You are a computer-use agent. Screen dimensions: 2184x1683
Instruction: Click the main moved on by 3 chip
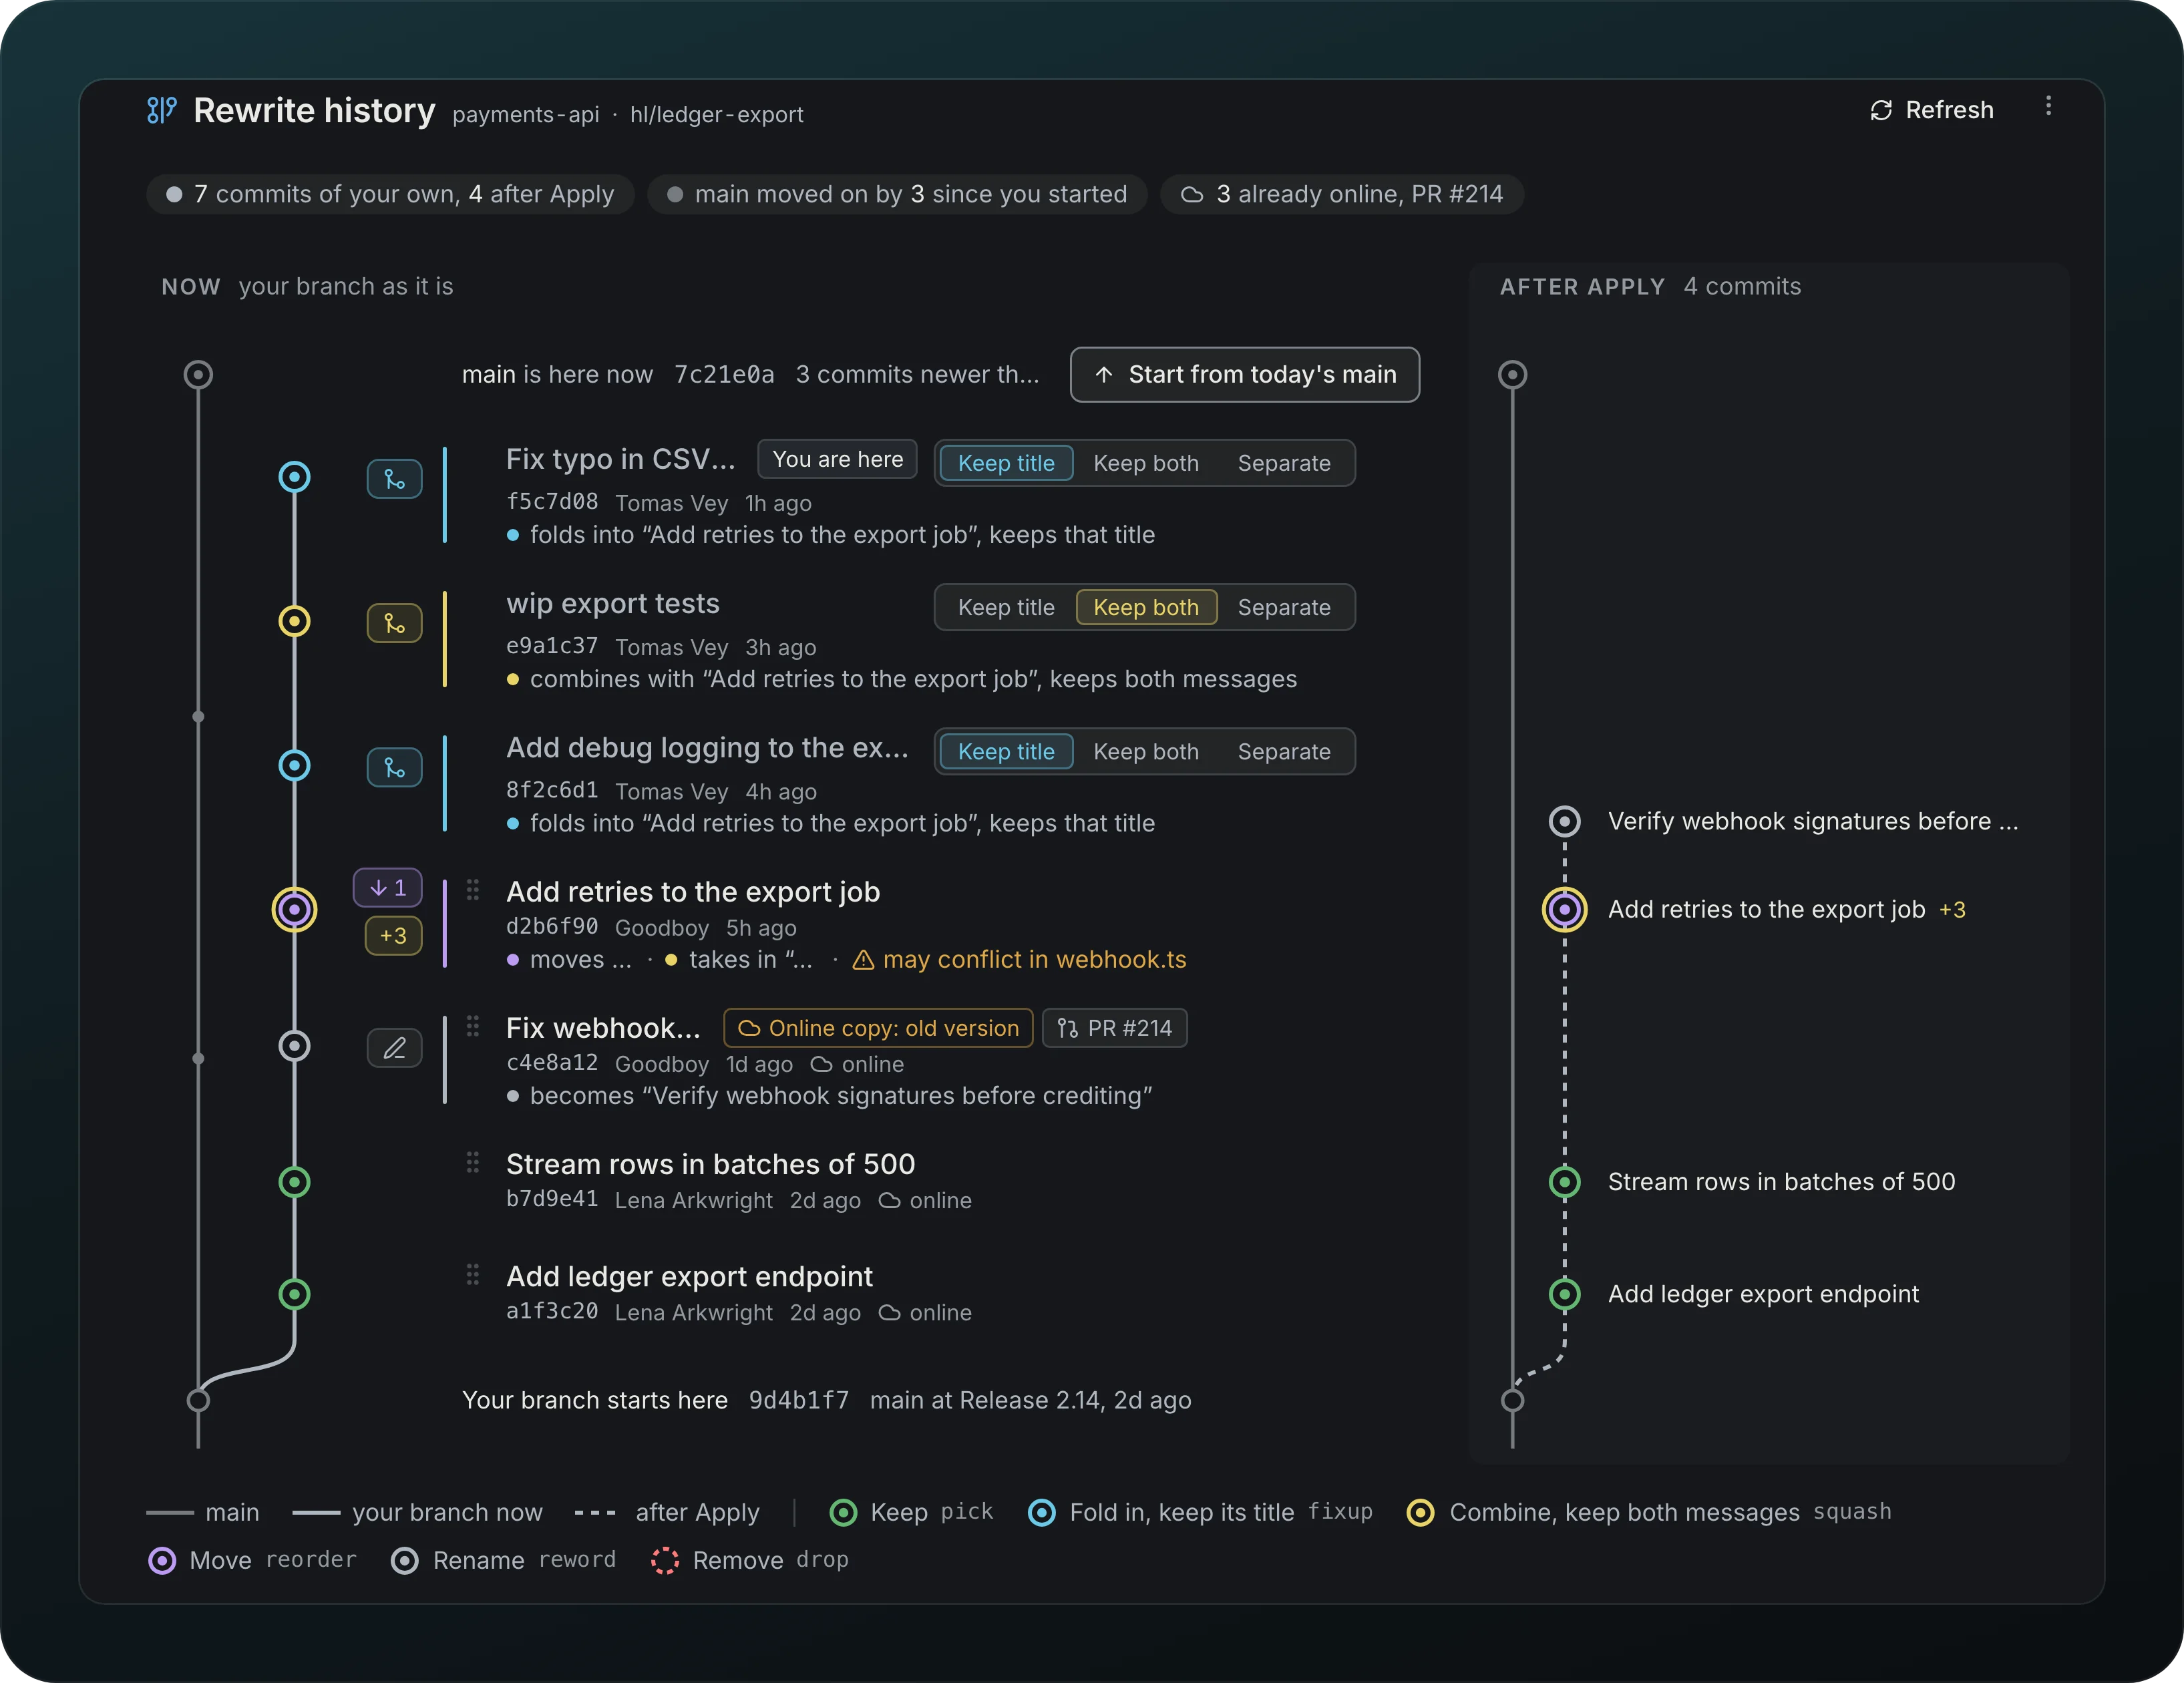tap(897, 194)
